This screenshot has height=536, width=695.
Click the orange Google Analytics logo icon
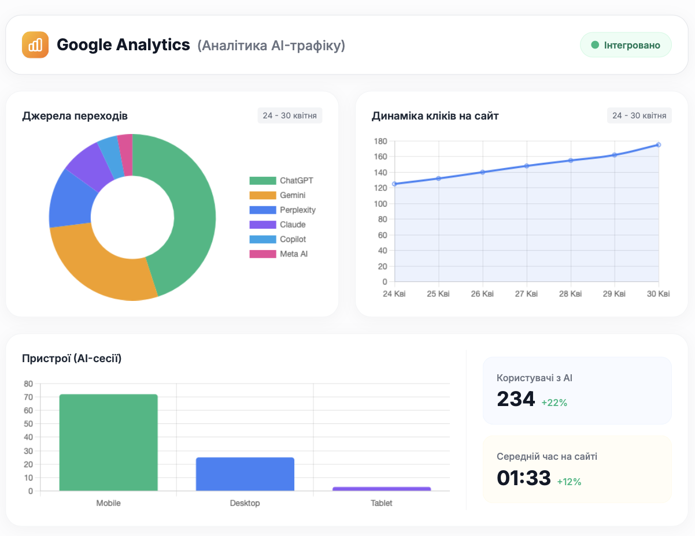[x=35, y=44]
